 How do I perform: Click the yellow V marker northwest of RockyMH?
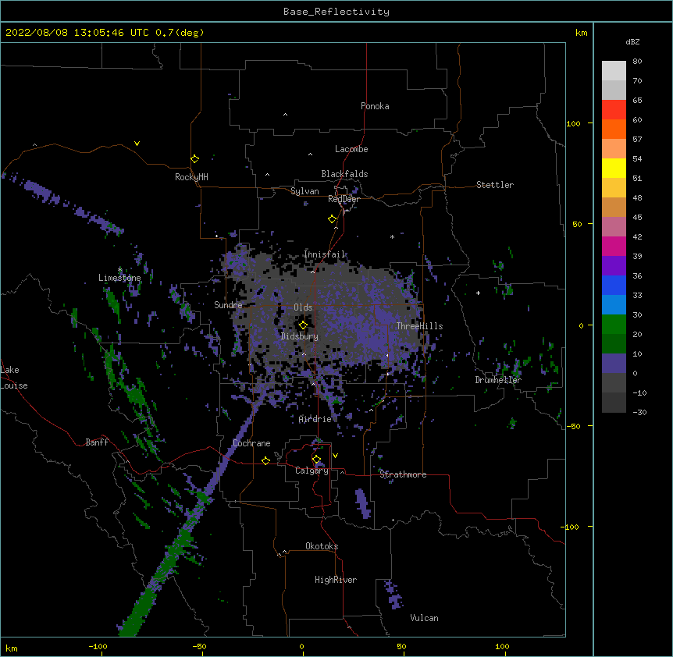coord(137,144)
